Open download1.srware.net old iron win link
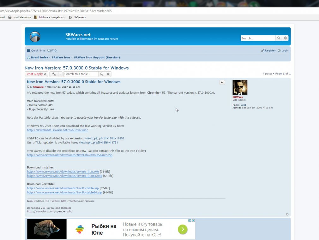Viewport: 319px width, 240px height. pyautogui.click(x=57, y=130)
